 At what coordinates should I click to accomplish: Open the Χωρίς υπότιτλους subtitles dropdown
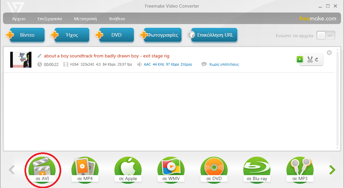[x=224, y=64]
